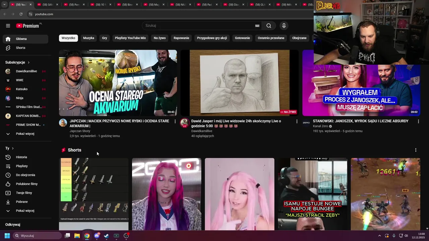Expand Pokaż więcej under Ty section
The image size is (429, 241).
coord(25,211)
